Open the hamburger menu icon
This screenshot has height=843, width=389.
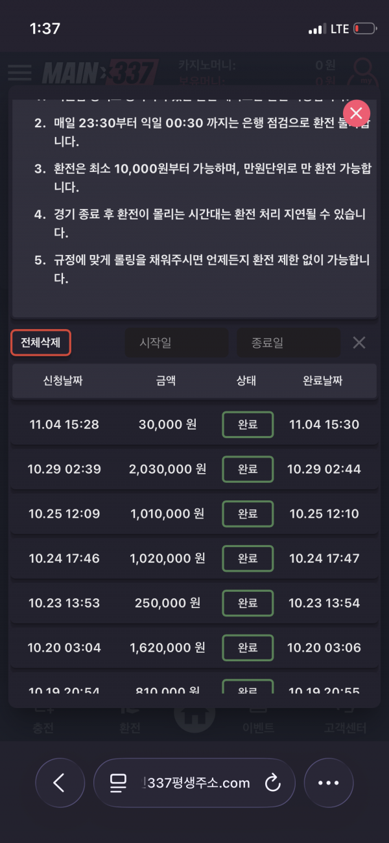point(19,72)
